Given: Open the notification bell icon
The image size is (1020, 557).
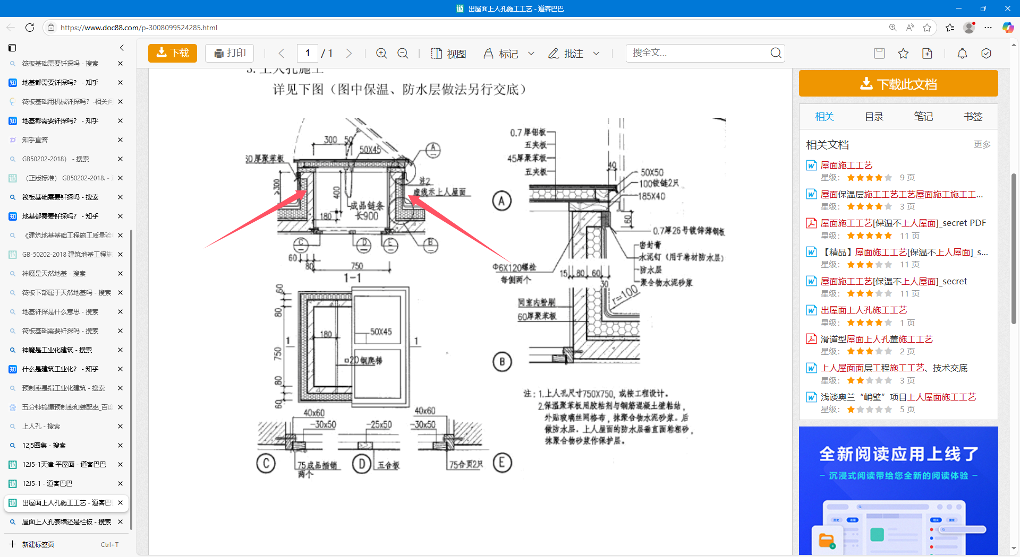Looking at the screenshot, I should pos(962,53).
